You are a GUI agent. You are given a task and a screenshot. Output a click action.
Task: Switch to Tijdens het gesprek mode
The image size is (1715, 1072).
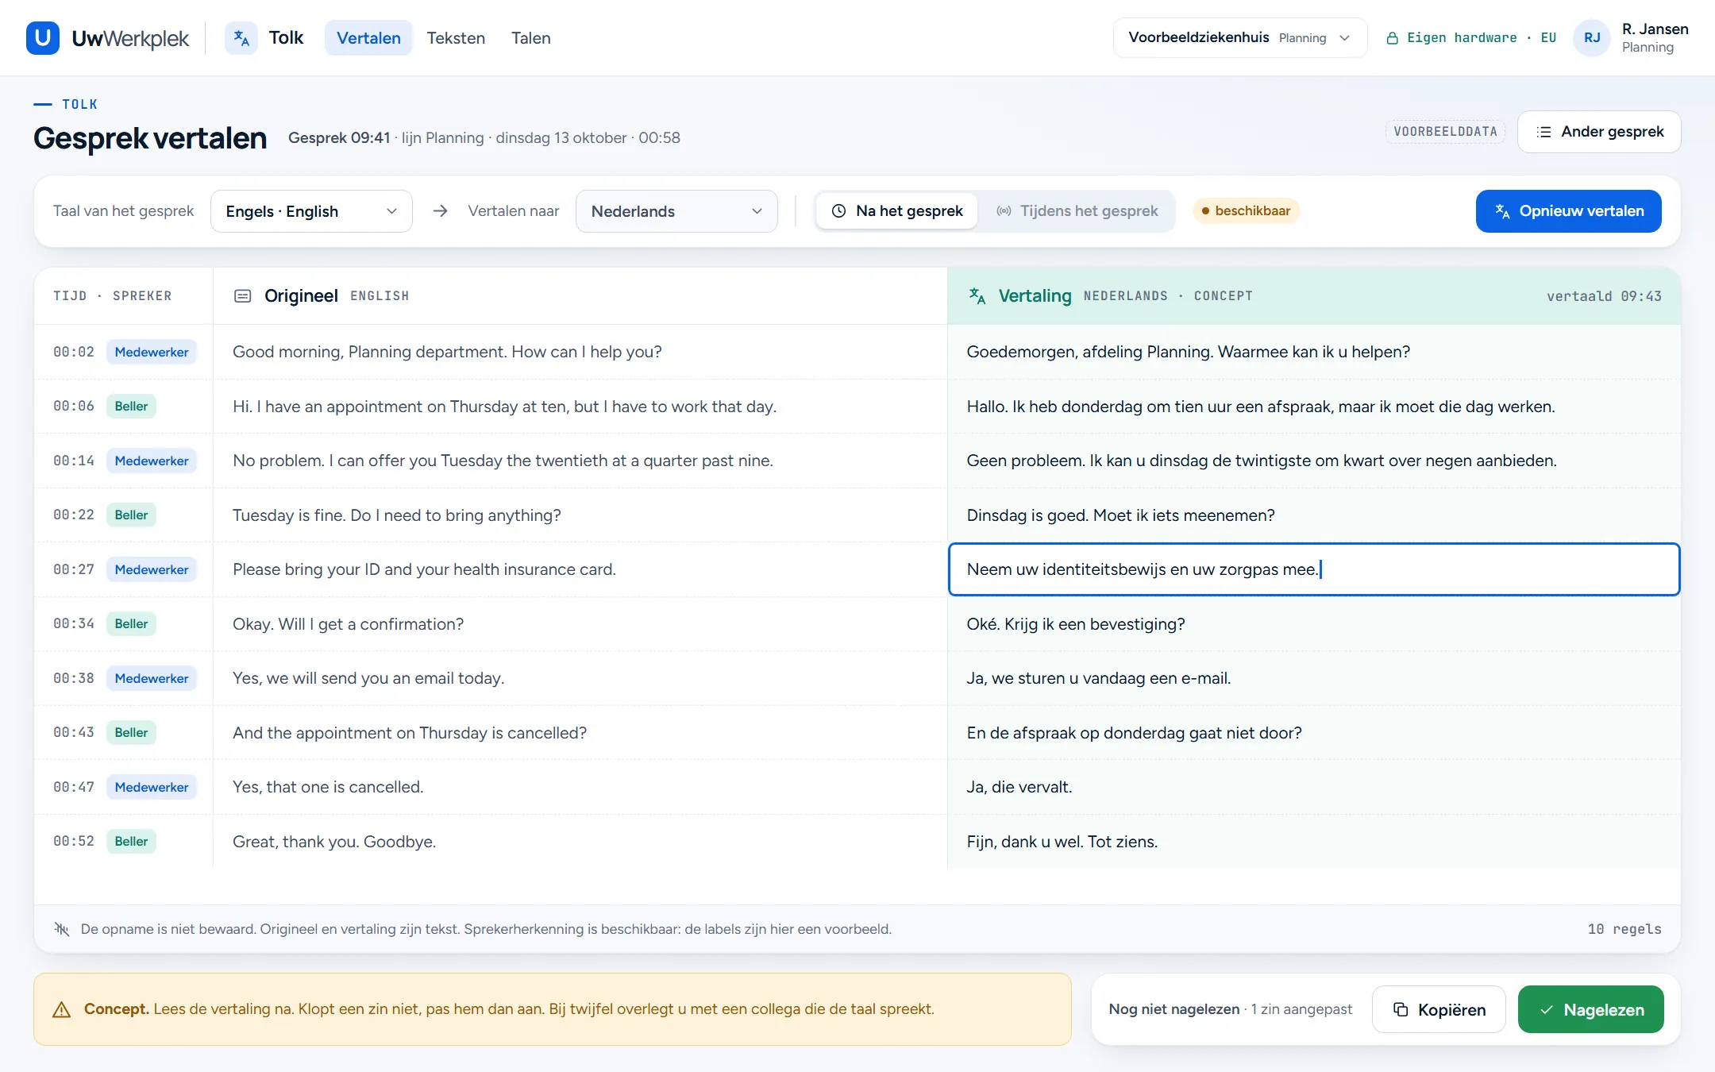(x=1077, y=211)
